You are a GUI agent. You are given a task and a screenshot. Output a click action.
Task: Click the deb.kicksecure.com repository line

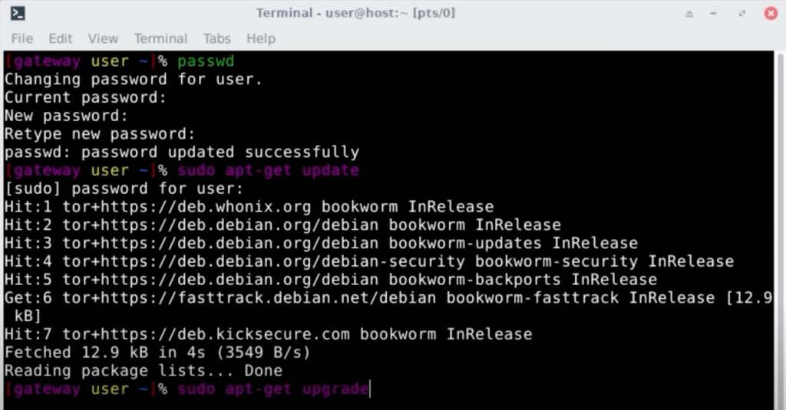click(x=268, y=335)
